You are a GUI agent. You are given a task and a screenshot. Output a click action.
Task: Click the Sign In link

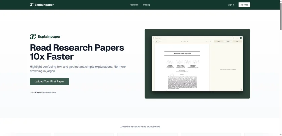pos(231,5)
